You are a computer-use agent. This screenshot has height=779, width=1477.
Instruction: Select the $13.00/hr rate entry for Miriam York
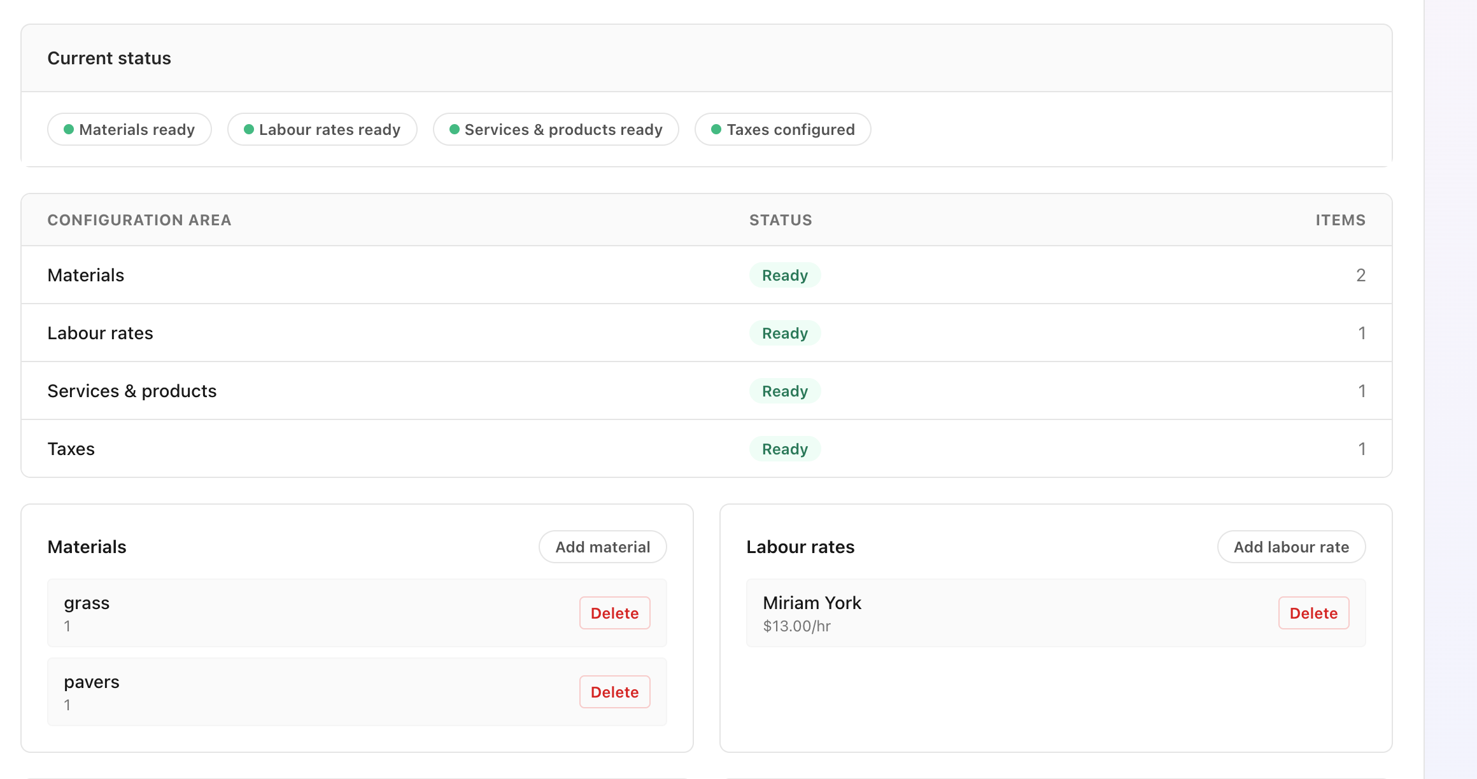797,626
